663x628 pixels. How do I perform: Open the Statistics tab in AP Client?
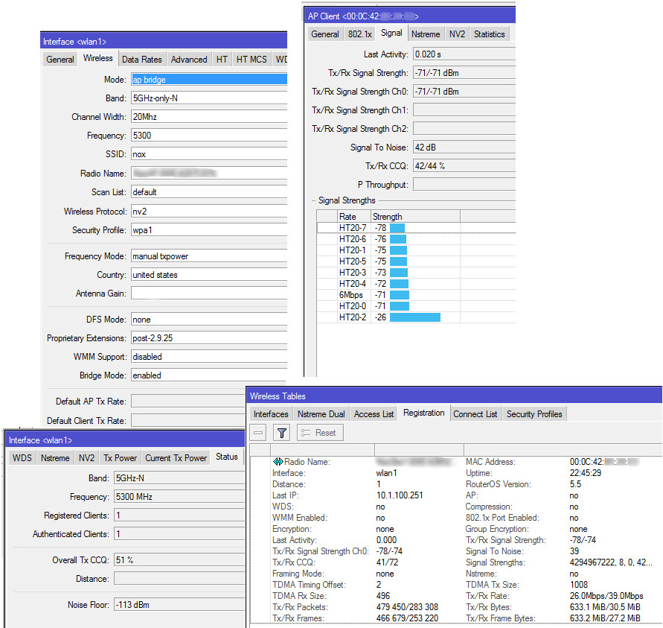click(x=489, y=34)
